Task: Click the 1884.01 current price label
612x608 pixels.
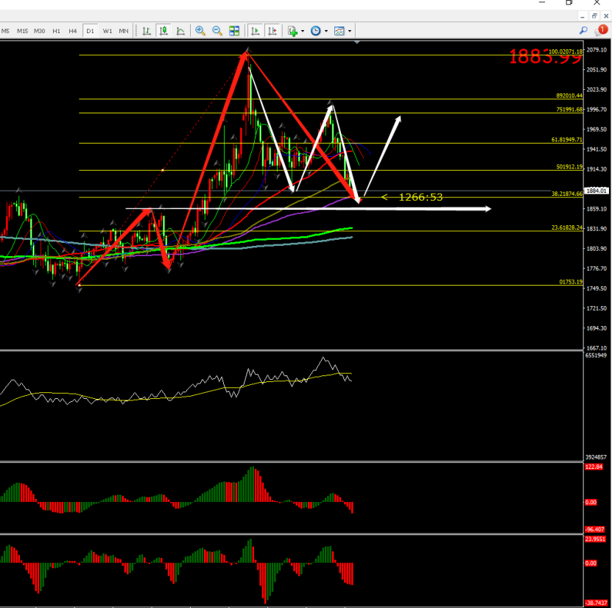Action: (x=595, y=189)
